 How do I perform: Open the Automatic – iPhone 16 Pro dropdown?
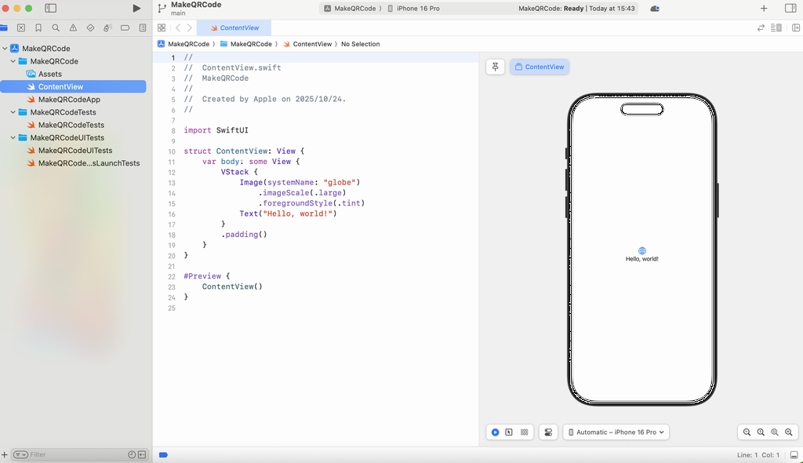(616, 432)
